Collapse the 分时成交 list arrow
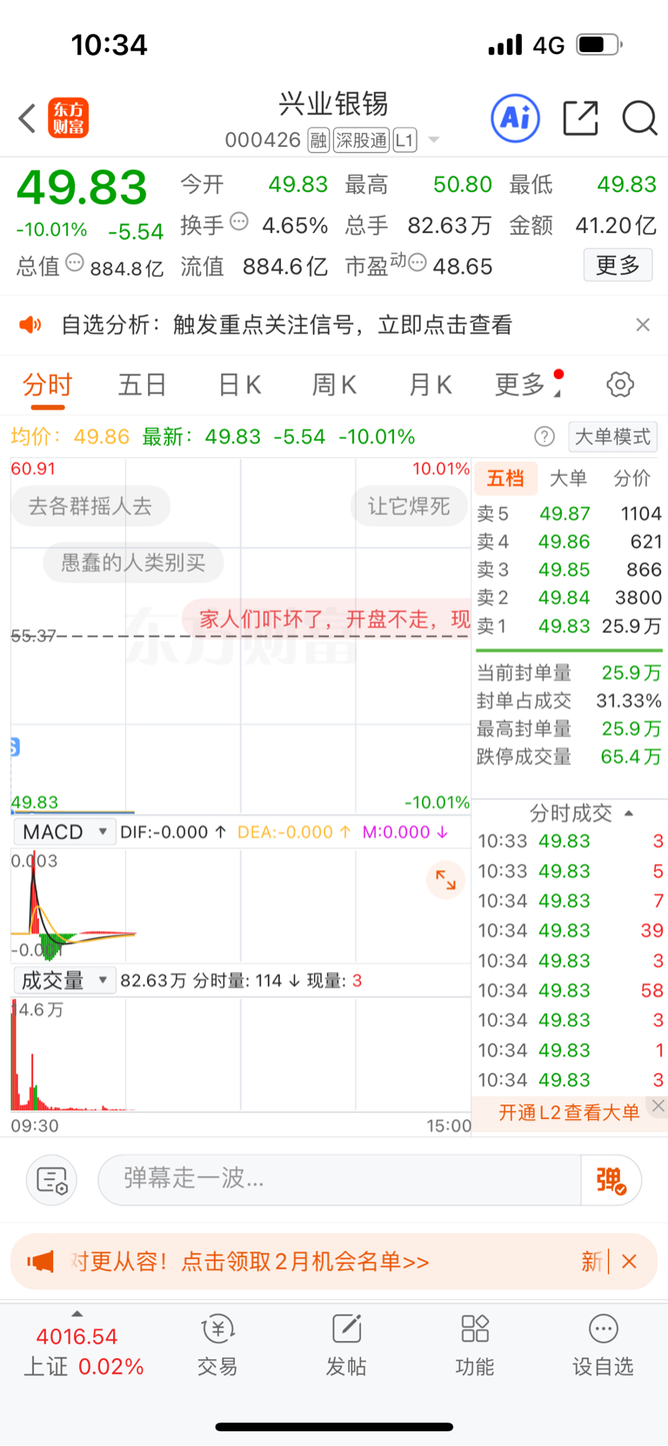The width and height of the screenshot is (668, 1446). pyautogui.click(x=629, y=813)
